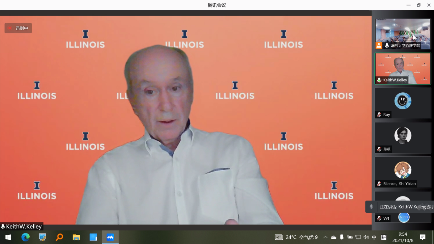Image resolution: width=434 pixels, height=244 pixels.
Task: Click Roy's smiley face avatar
Action: 402,101
